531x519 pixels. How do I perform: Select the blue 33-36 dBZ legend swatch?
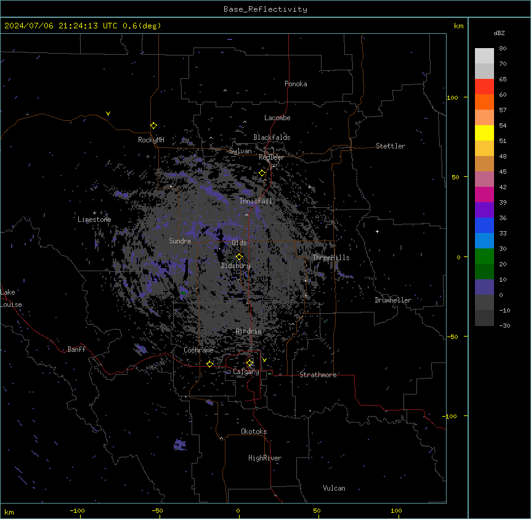click(484, 225)
